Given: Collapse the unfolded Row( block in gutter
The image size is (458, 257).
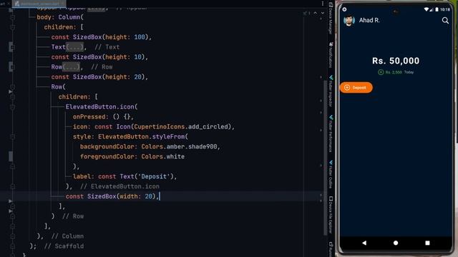Looking at the screenshot, I should (x=13, y=87).
